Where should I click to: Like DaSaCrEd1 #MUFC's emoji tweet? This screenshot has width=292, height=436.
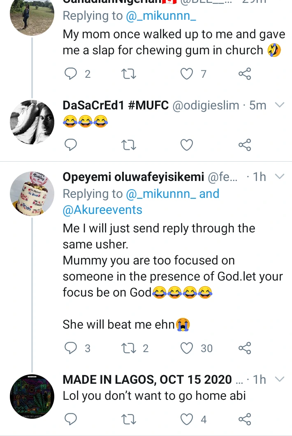187,144
